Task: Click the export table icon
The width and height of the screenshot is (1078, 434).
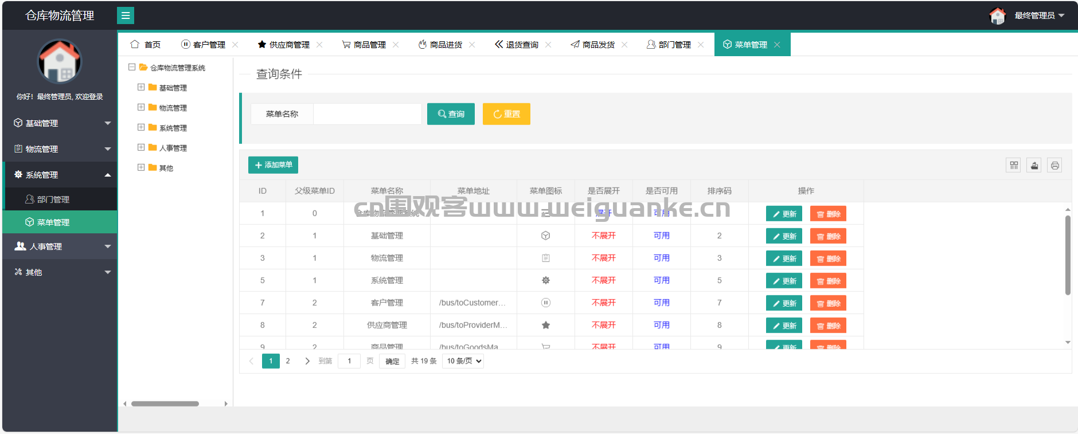Action: (x=1034, y=166)
